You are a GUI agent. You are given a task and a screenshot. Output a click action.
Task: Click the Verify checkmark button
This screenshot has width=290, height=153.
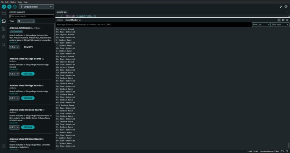coord(4,7)
